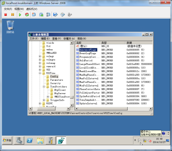Open Registry Editor 帮助(H) menu
The height and width of the screenshot is (151, 172).
tap(82, 39)
